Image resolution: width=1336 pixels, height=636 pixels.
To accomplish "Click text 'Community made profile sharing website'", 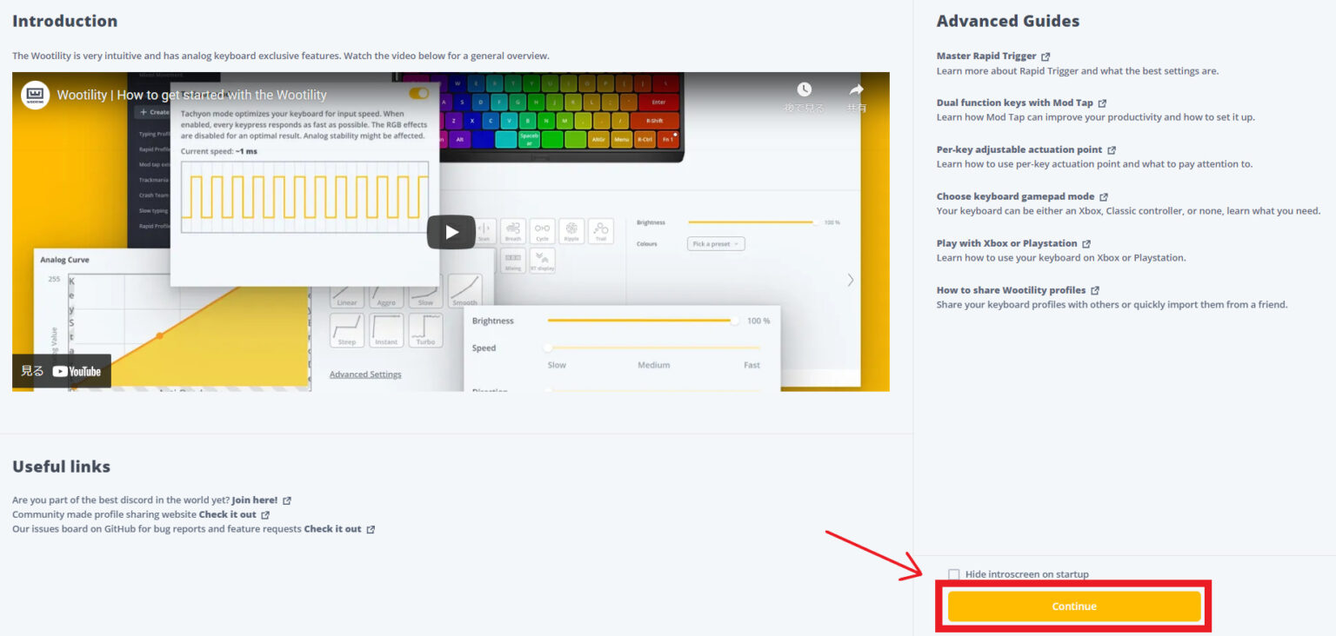I will (x=104, y=514).
